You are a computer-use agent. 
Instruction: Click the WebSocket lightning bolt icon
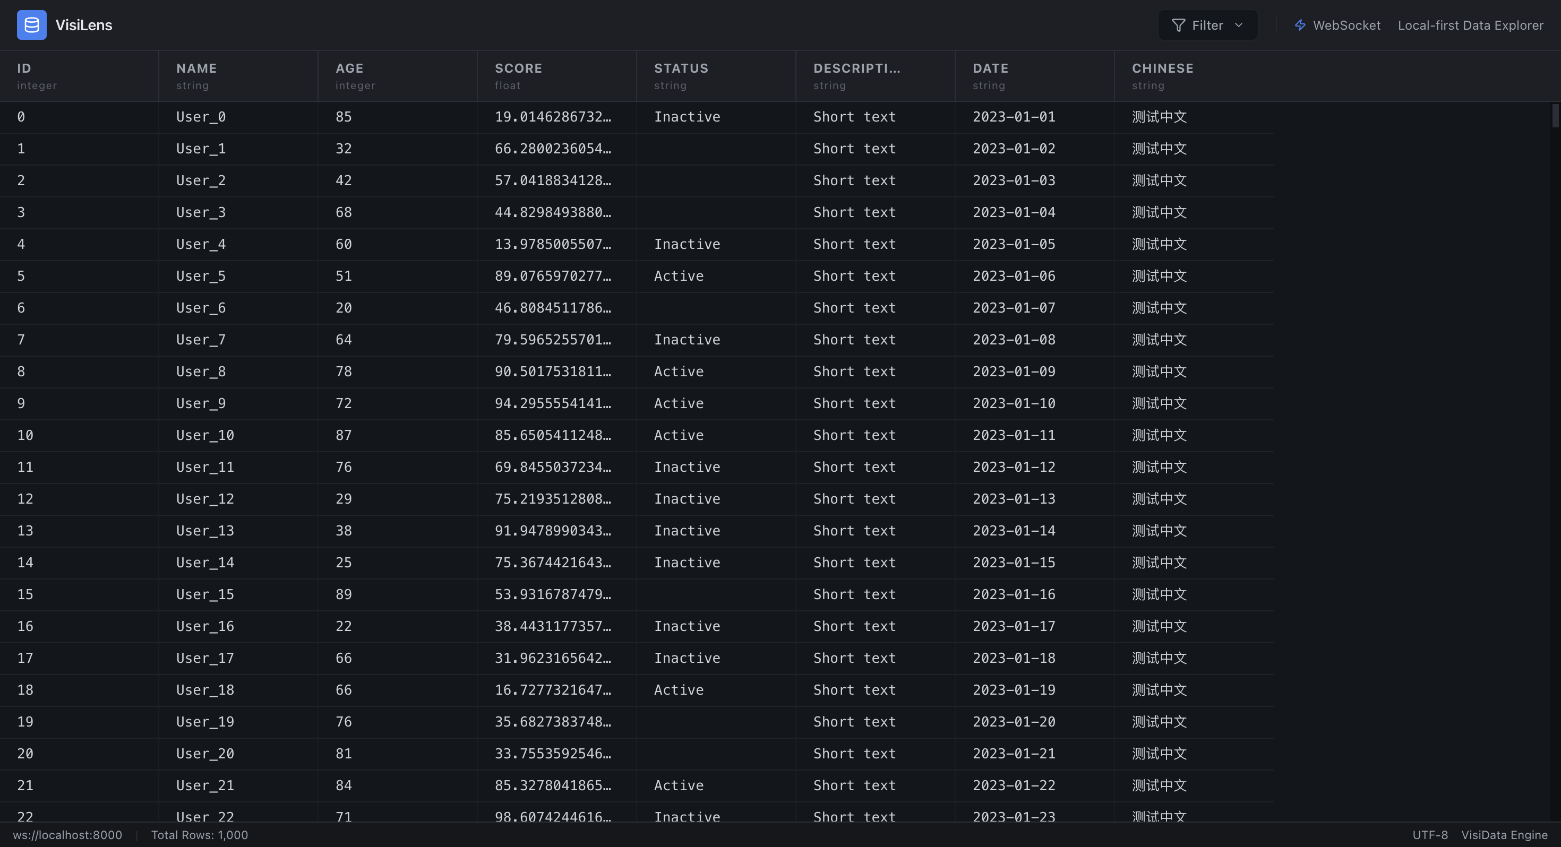click(x=1300, y=25)
